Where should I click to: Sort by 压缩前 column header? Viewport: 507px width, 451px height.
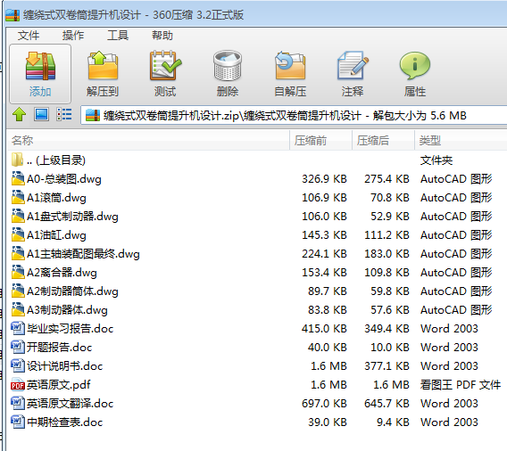[320, 141]
